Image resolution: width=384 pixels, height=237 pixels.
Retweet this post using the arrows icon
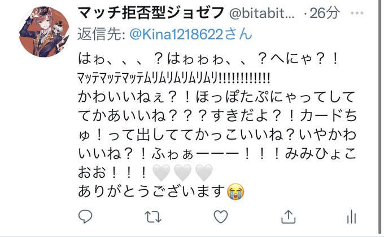pos(153,217)
